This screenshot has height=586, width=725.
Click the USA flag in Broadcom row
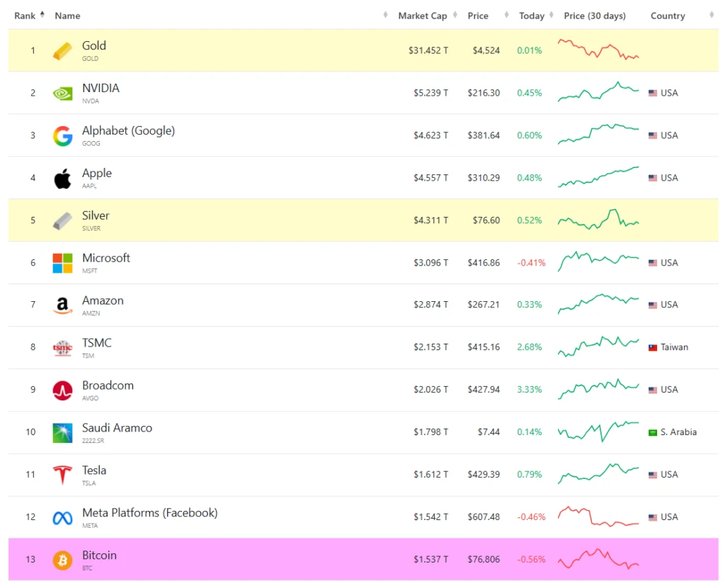tap(652, 390)
